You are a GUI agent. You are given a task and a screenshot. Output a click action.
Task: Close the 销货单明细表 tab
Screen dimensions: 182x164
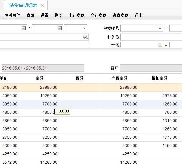coord(43,6)
